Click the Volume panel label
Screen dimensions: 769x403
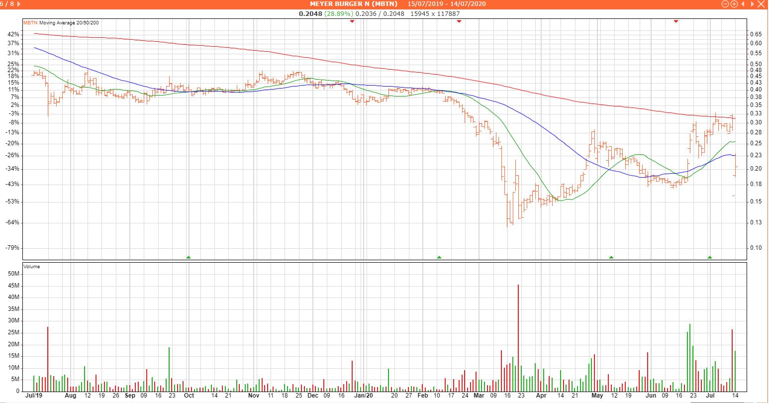pyautogui.click(x=32, y=267)
